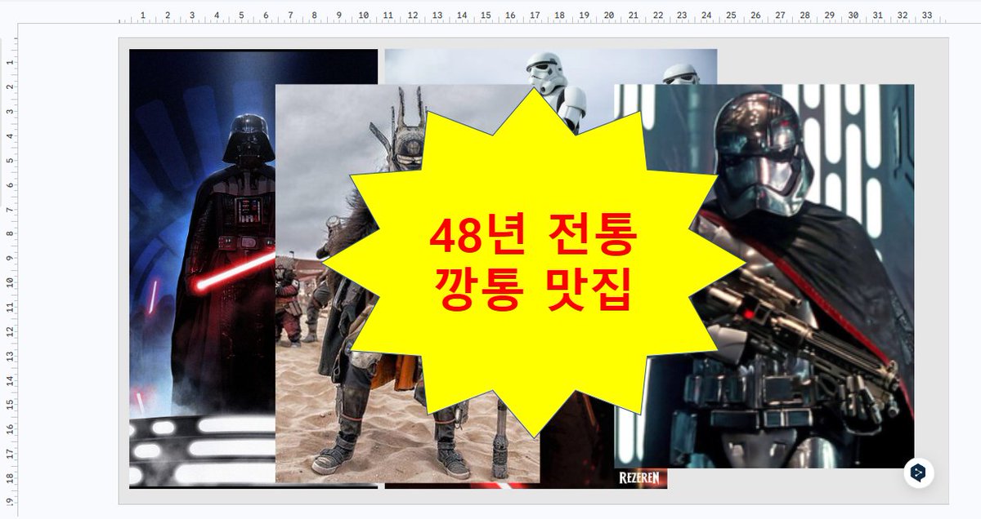Click the horizontal ruler at the top
981x519 pixels.
(x=535, y=15)
